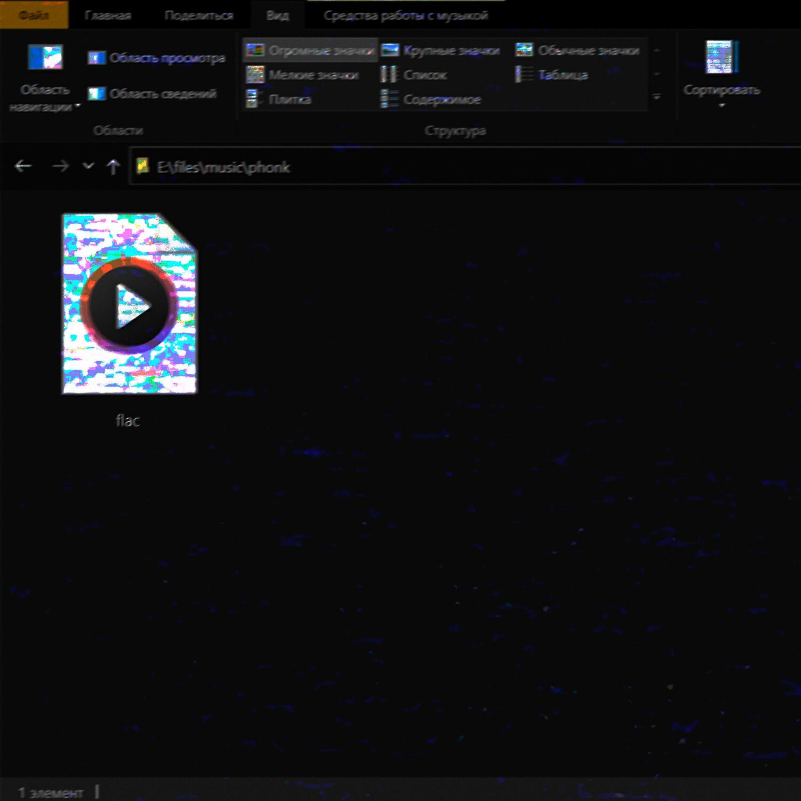Select the Обычные значки layout
The image size is (801, 801).
pyautogui.click(x=578, y=50)
